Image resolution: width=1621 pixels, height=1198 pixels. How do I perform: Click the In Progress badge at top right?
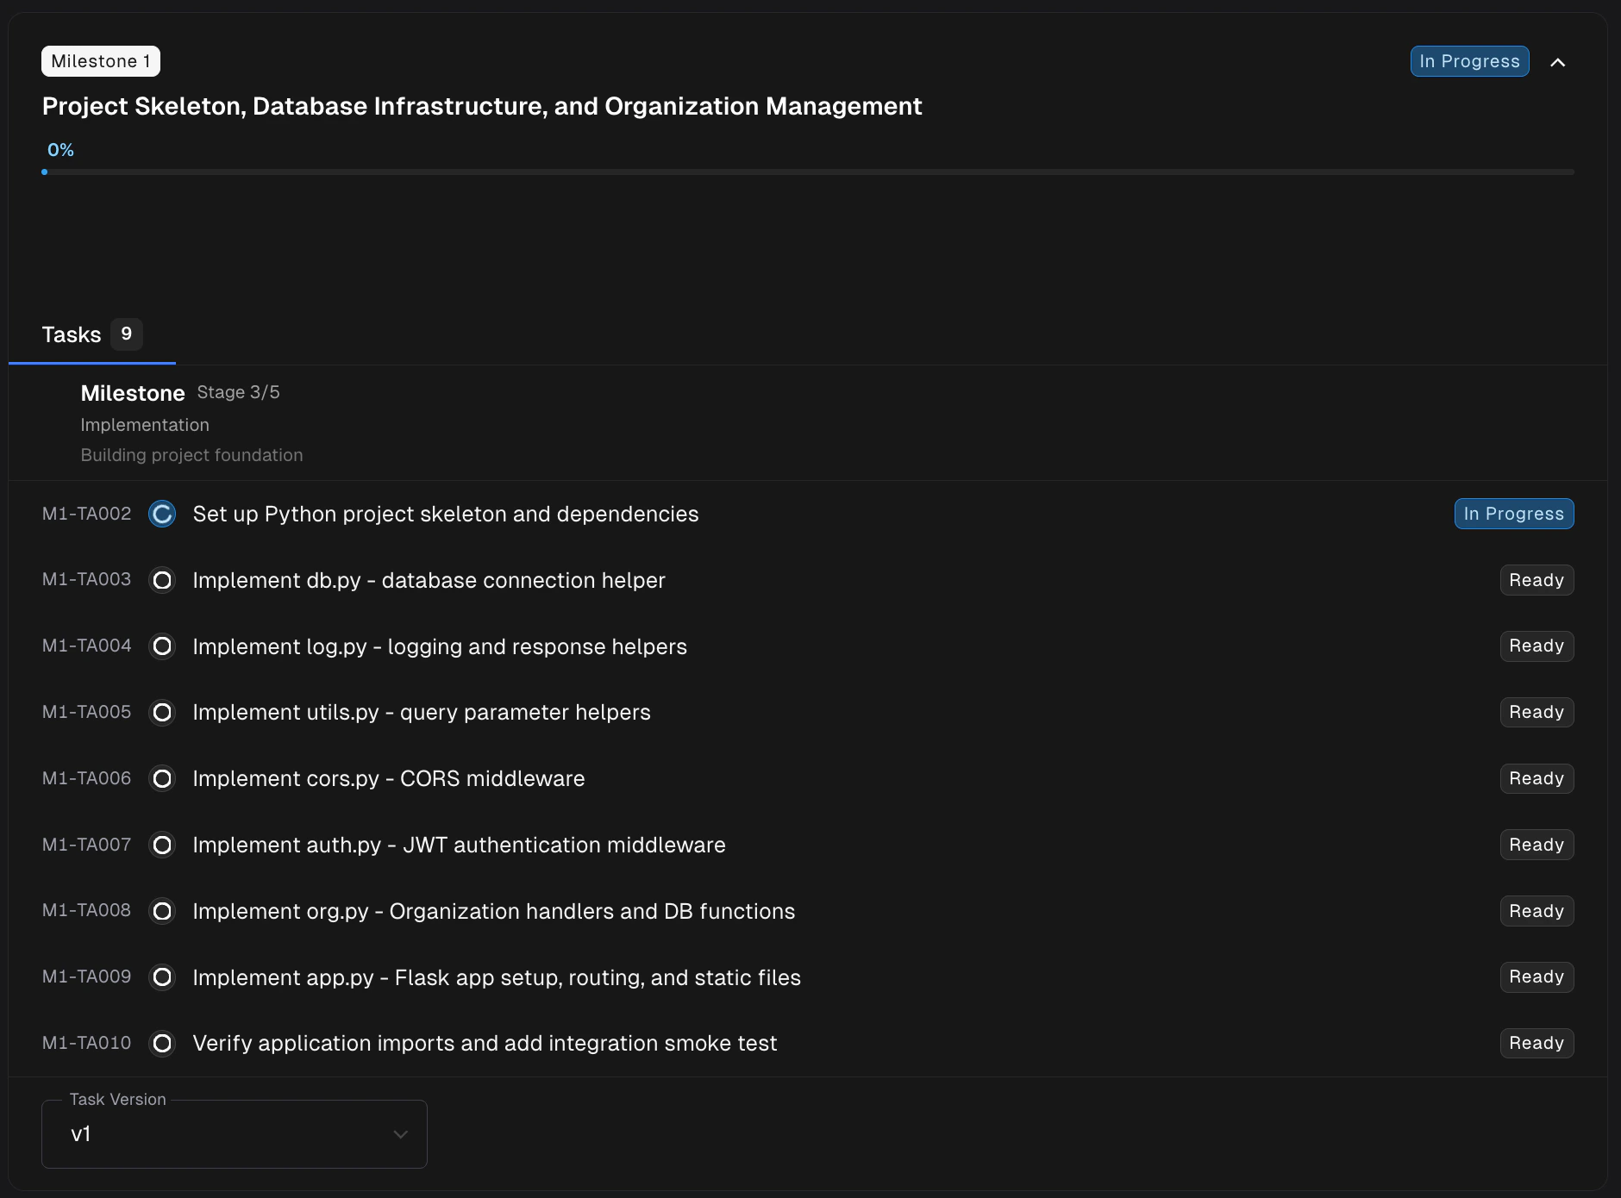point(1468,61)
